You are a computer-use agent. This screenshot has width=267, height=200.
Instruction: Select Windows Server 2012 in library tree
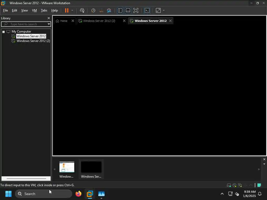coord(31,36)
